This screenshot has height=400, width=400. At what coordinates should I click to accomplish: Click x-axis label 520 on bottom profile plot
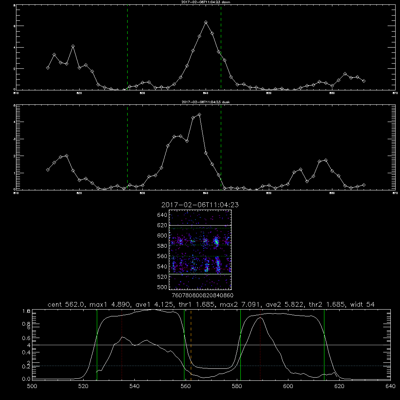pyautogui.click(x=83, y=386)
